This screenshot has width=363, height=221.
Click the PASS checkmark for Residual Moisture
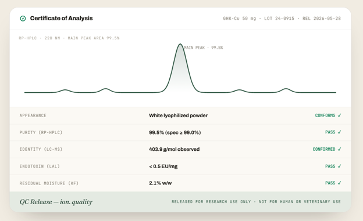tap(333, 183)
